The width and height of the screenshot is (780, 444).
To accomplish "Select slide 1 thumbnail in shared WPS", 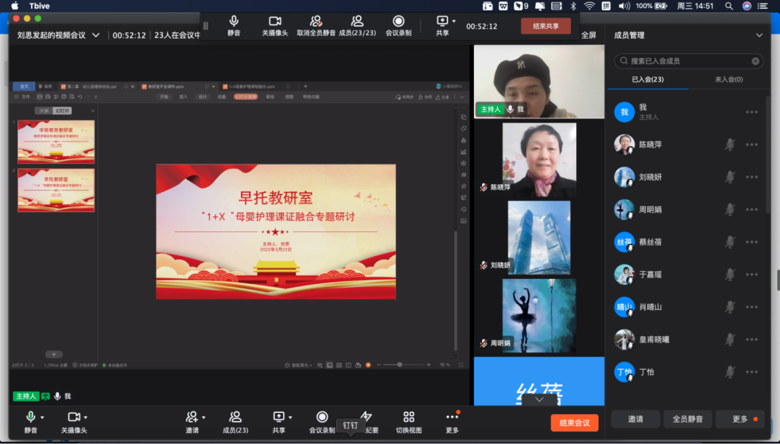I will coord(56,142).
